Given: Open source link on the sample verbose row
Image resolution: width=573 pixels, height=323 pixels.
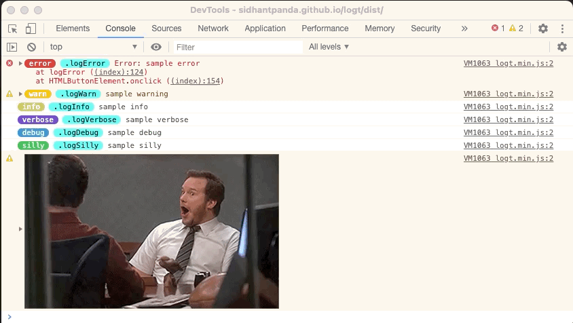Looking at the screenshot, I should click(x=509, y=119).
